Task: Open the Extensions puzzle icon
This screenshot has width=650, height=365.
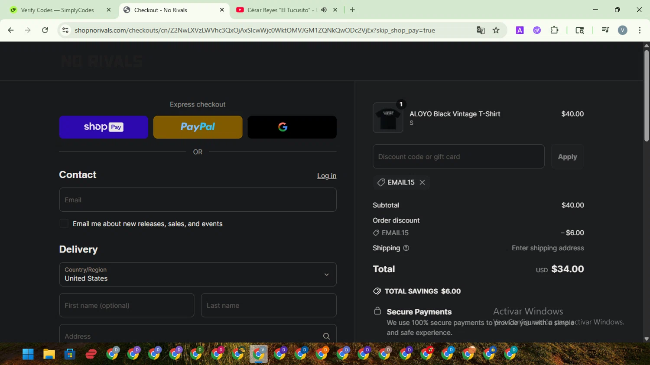Action: coord(554,30)
